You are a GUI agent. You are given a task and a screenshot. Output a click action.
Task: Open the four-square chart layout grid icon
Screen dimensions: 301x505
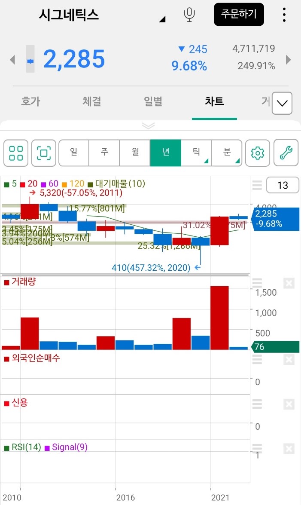click(x=16, y=153)
